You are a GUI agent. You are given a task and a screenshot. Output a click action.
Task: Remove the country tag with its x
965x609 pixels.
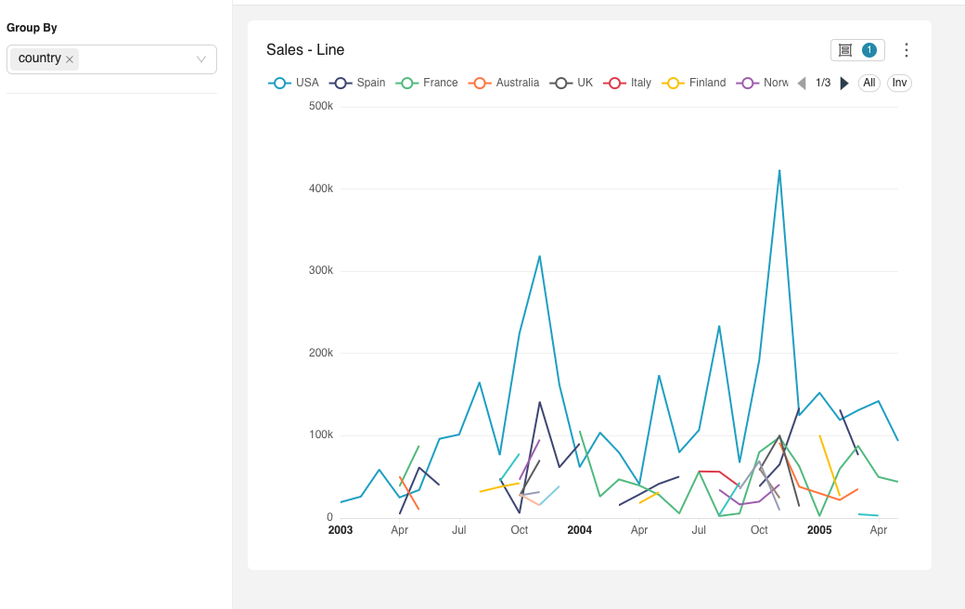[70, 59]
